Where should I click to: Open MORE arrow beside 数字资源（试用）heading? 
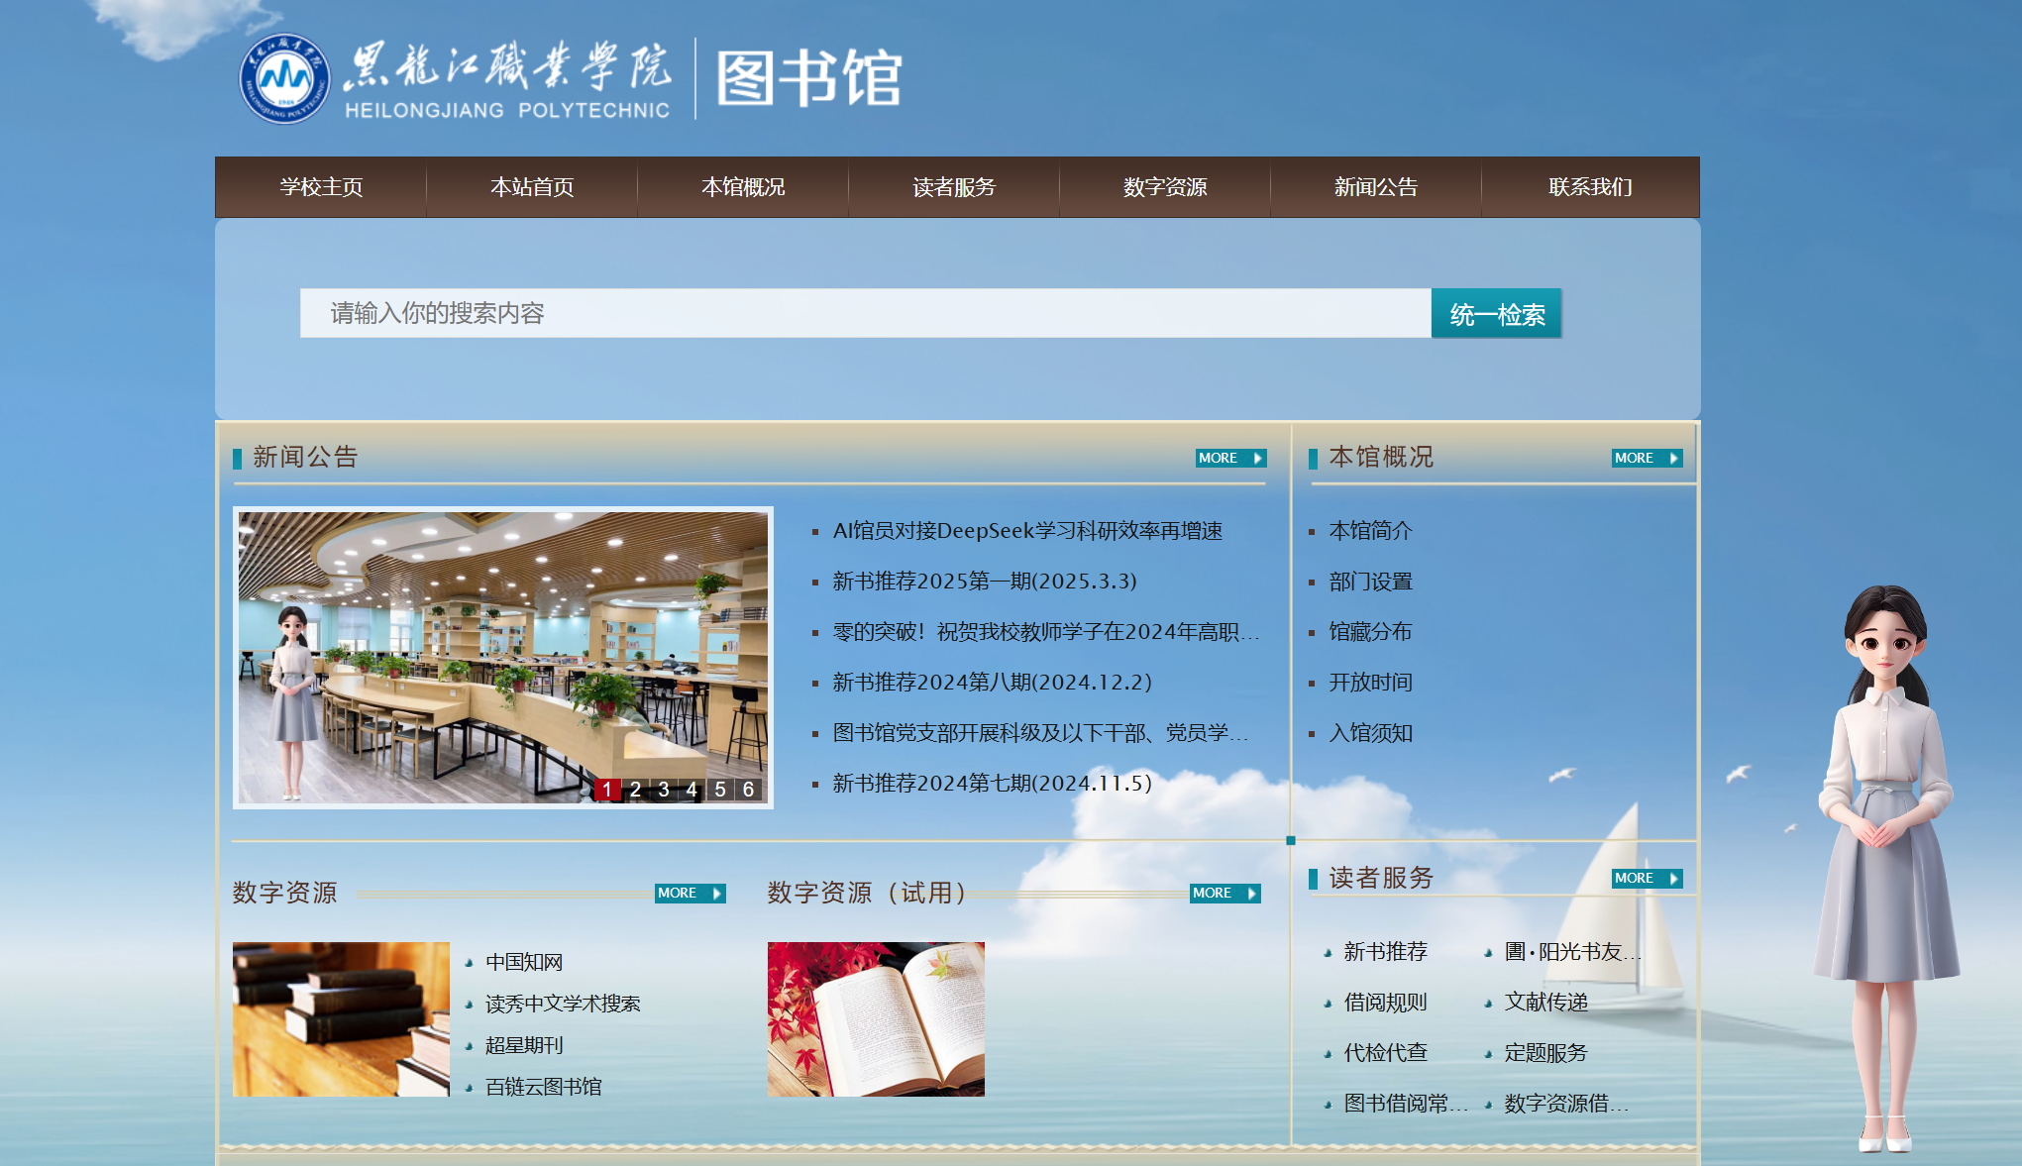pyautogui.click(x=1224, y=893)
